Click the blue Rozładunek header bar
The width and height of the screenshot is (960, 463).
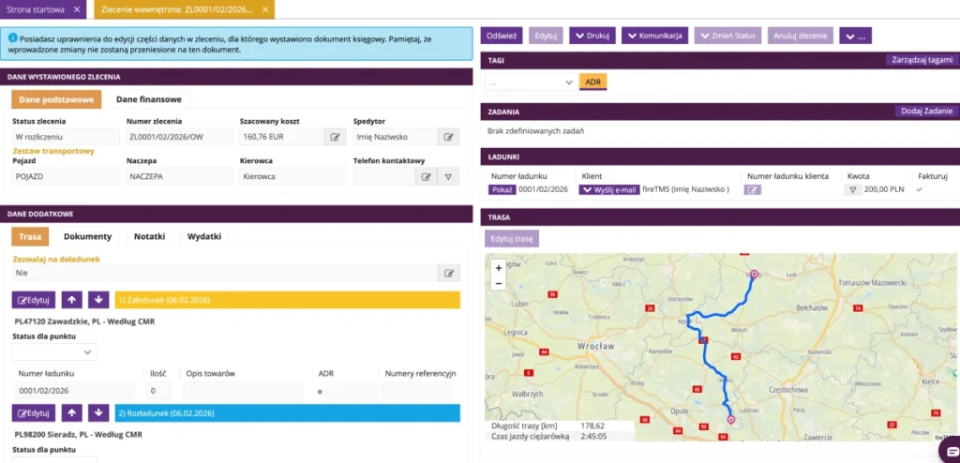288,412
